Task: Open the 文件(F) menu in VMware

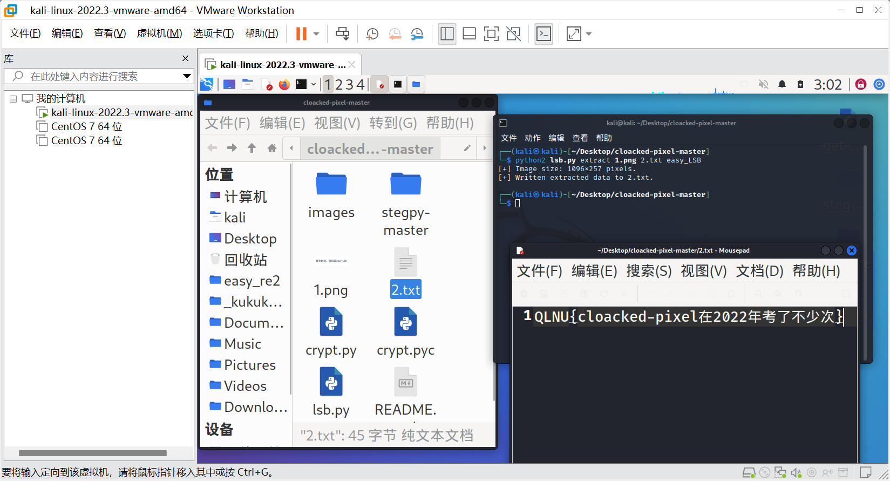Action: coord(25,33)
